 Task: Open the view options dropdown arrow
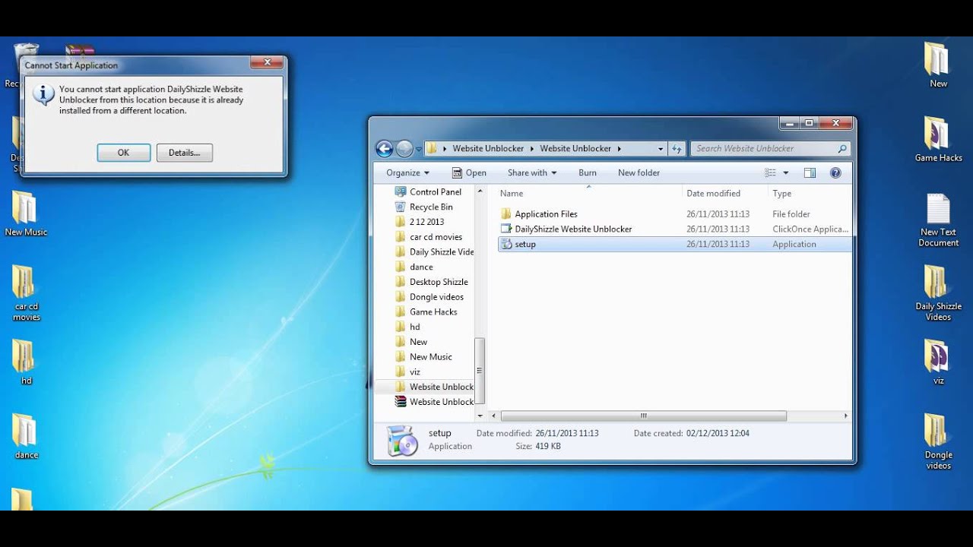786,172
